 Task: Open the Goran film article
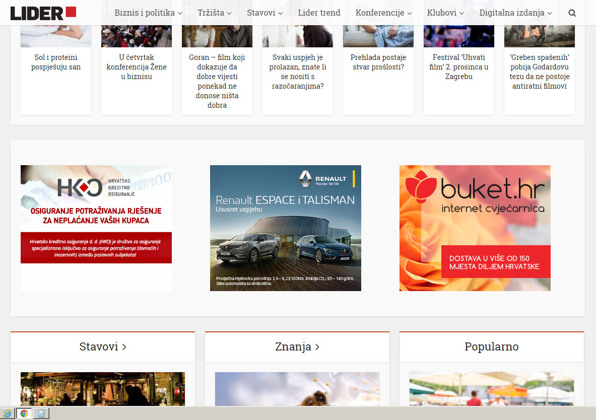[217, 82]
